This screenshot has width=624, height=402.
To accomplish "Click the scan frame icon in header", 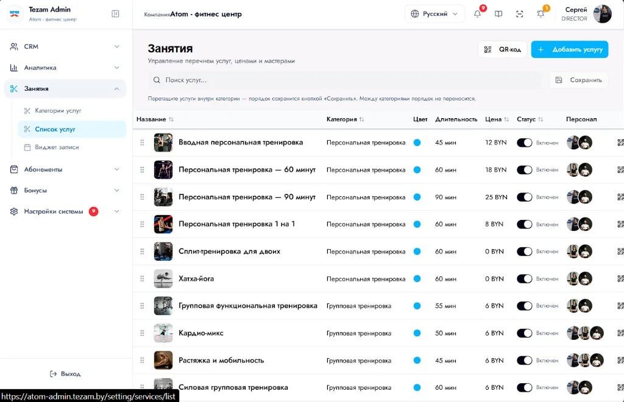I will 519,14.
